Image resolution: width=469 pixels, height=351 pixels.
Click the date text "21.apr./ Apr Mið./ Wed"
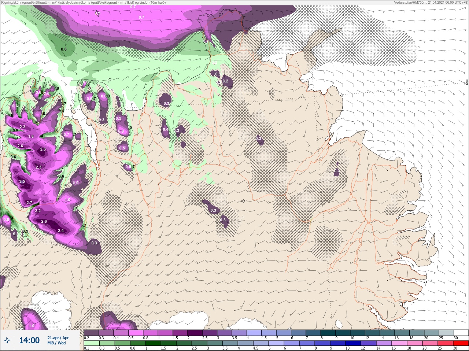(58, 340)
